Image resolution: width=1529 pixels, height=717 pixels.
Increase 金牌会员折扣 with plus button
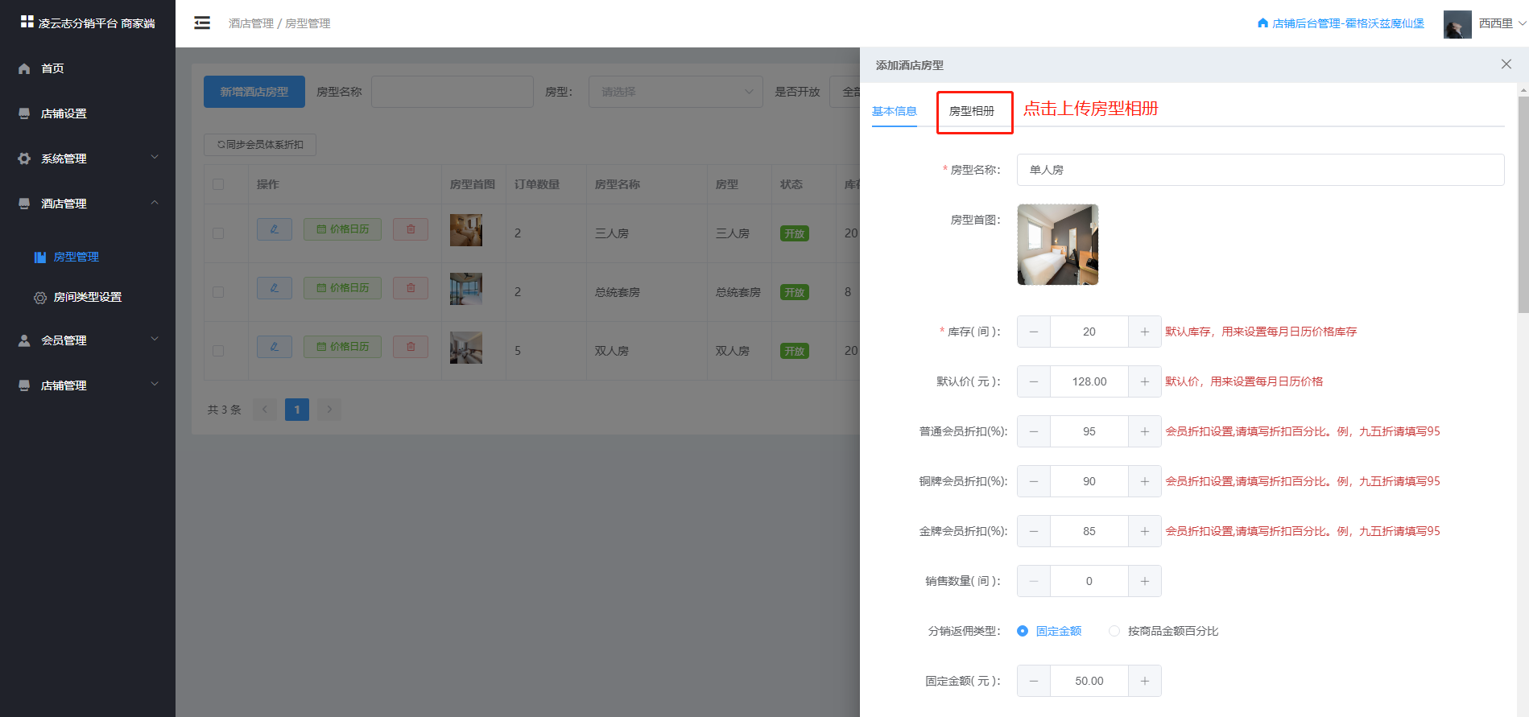click(x=1145, y=531)
